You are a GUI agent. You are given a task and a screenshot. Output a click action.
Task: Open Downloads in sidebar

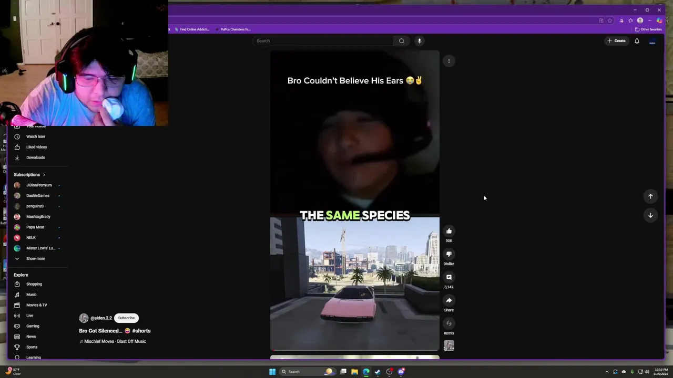coord(36,157)
